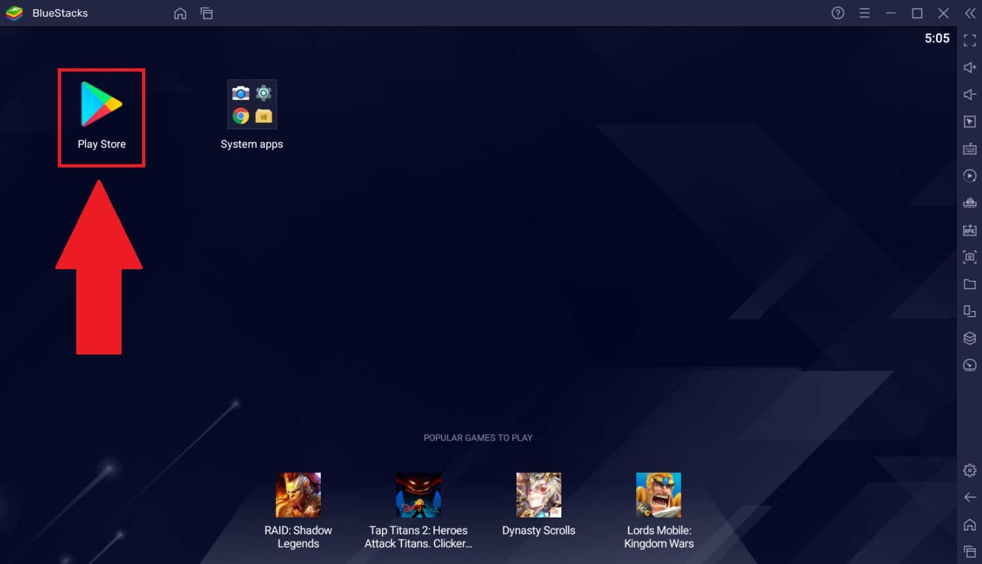Launch the macro recorder
This screenshot has width=982, height=564.
970,176
